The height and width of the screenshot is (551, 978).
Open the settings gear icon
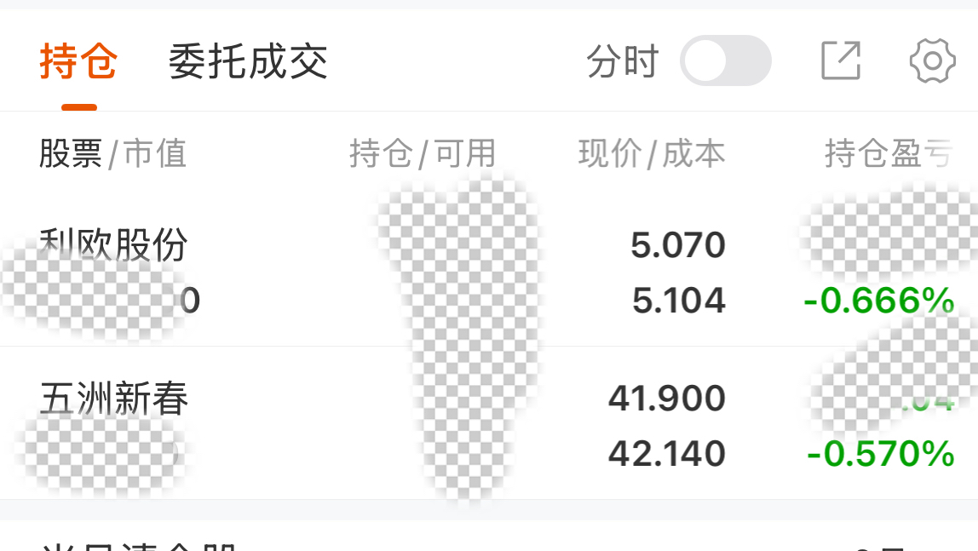pyautogui.click(x=933, y=60)
